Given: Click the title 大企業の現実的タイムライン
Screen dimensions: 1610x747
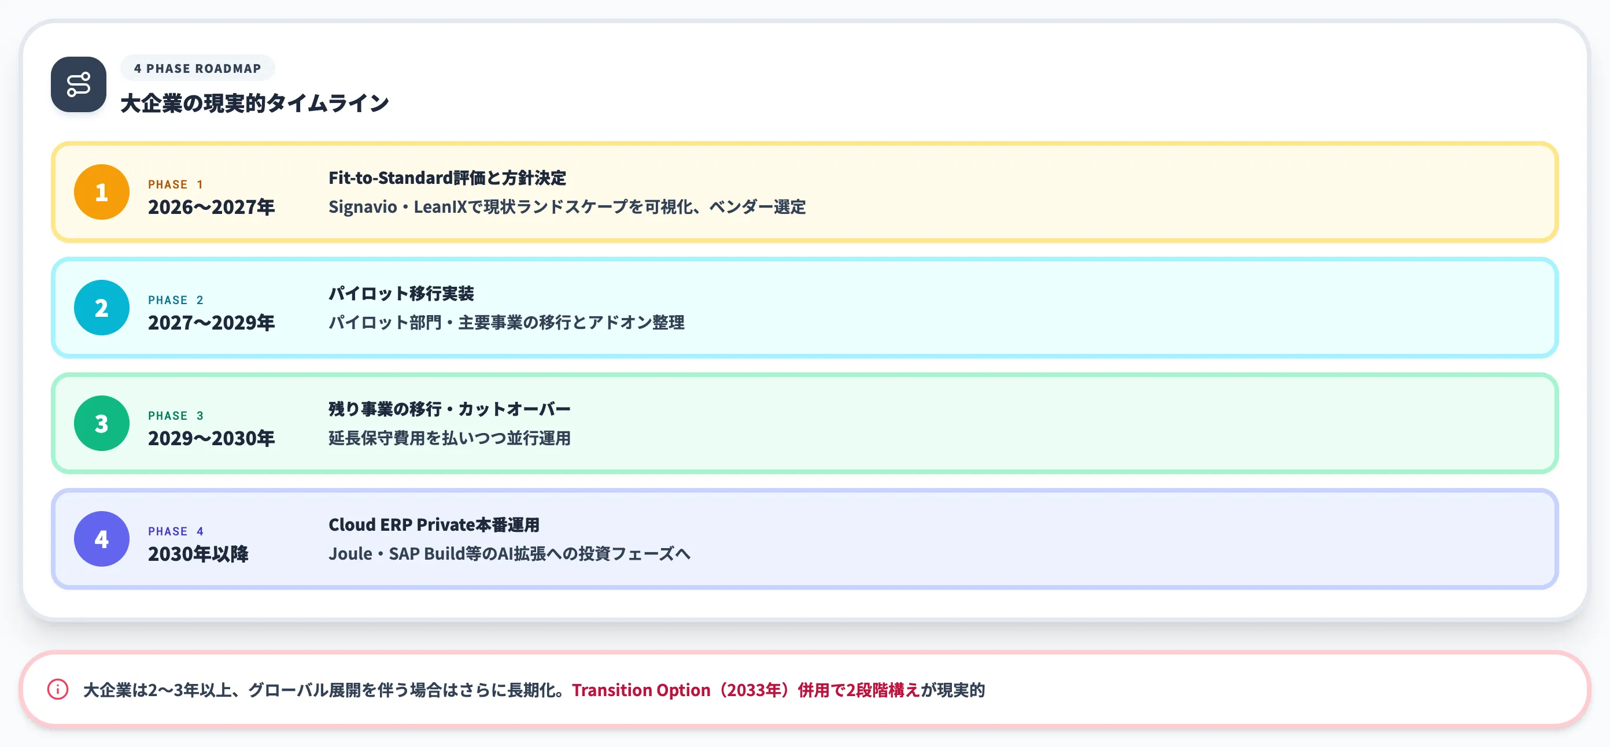Looking at the screenshot, I should pos(255,103).
